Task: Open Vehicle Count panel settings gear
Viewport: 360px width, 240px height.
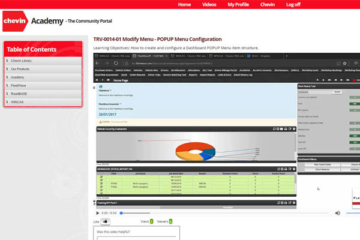Action: pos(294,129)
